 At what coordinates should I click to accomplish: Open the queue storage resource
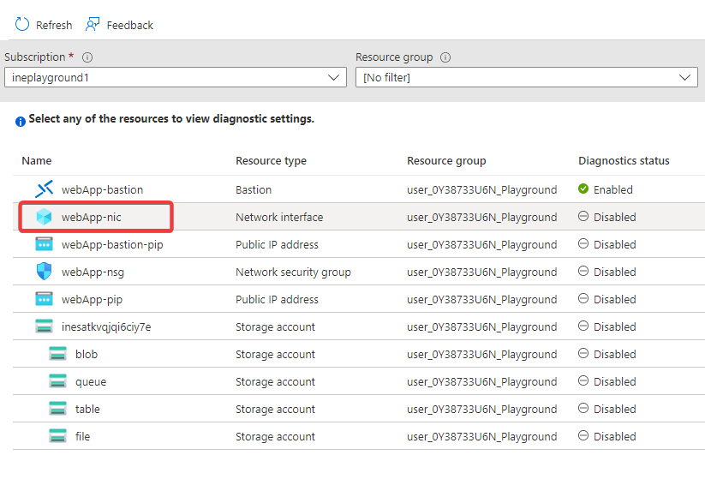coord(91,381)
